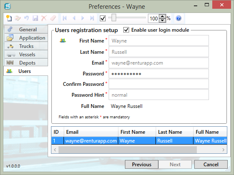Click right arrow of the grid's horizontal scrollbar
The width and height of the screenshot is (234, 175).
pos(223,150)
